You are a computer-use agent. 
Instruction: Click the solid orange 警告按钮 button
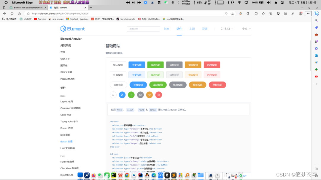pos(193,65)
